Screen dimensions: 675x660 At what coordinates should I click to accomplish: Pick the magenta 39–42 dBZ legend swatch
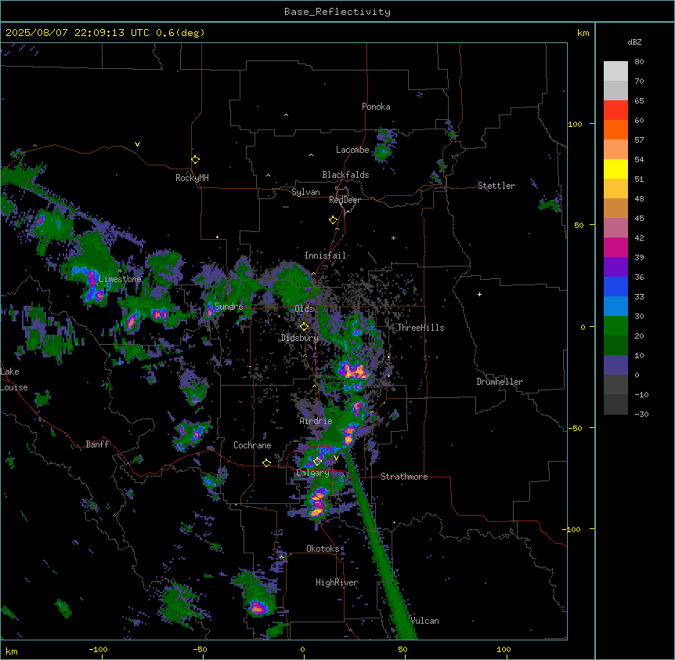(615, 247)
